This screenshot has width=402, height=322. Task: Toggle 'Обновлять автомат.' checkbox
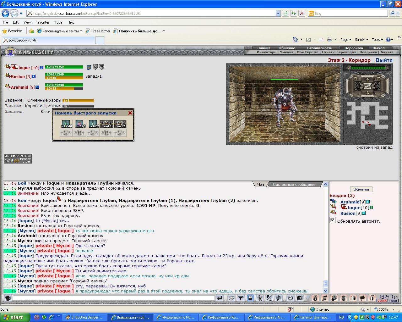[x=333, y=220]
